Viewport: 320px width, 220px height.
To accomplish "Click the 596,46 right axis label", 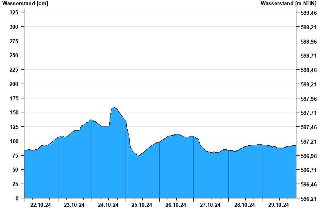I will pos(309,184).
